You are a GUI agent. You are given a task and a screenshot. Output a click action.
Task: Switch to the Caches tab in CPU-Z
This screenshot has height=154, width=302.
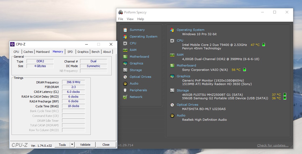(x=28, y=52)
